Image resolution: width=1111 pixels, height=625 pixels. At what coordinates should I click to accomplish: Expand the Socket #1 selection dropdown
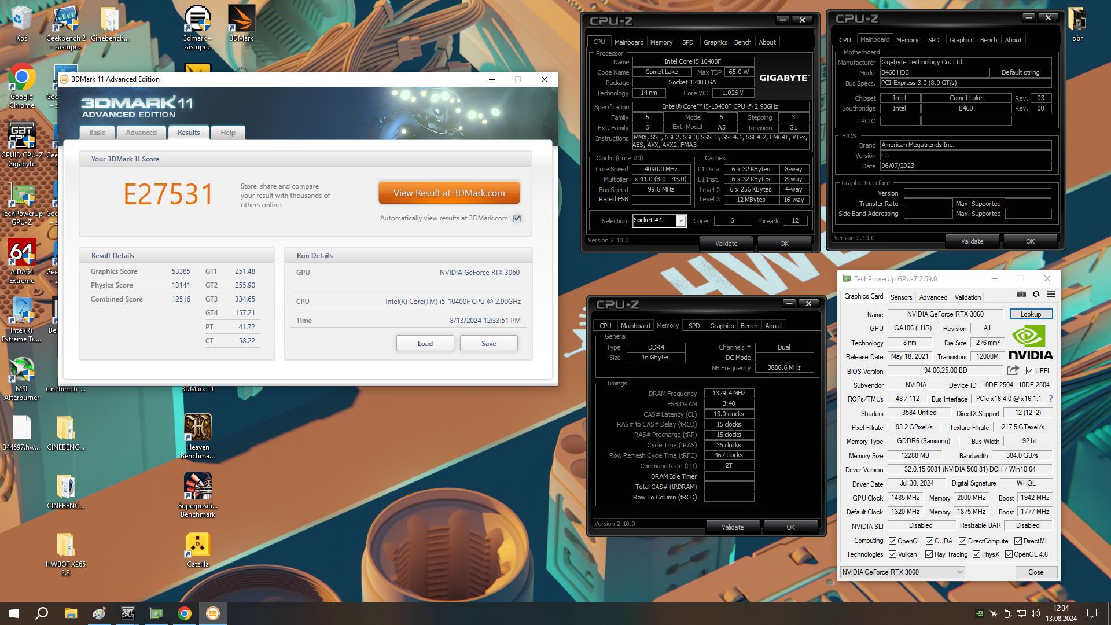tap(681, 220)
